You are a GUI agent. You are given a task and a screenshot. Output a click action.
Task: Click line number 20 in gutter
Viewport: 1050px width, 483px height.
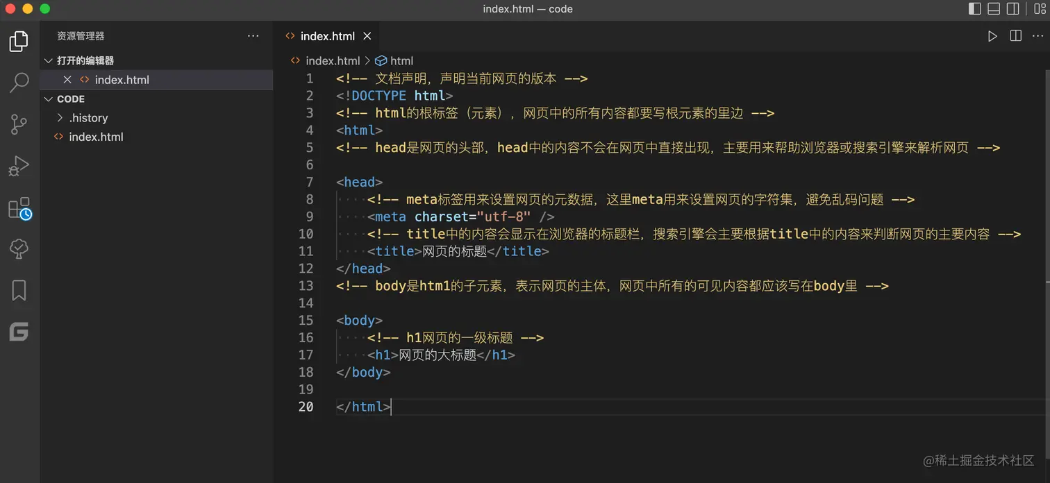point(306,407)
